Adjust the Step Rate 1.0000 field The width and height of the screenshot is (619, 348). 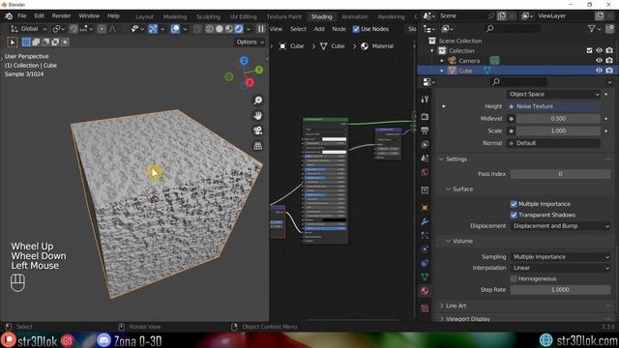pyautogui.click(x=561, y=290)
